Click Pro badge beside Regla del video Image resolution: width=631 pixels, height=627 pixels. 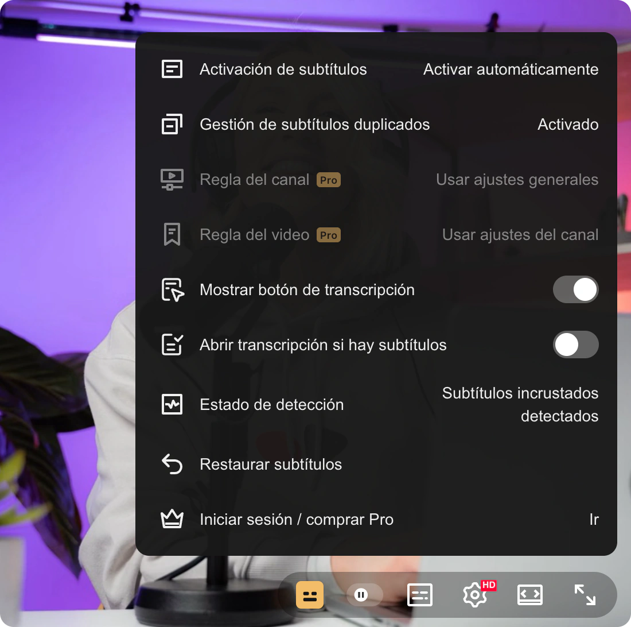tap(328, 235)
